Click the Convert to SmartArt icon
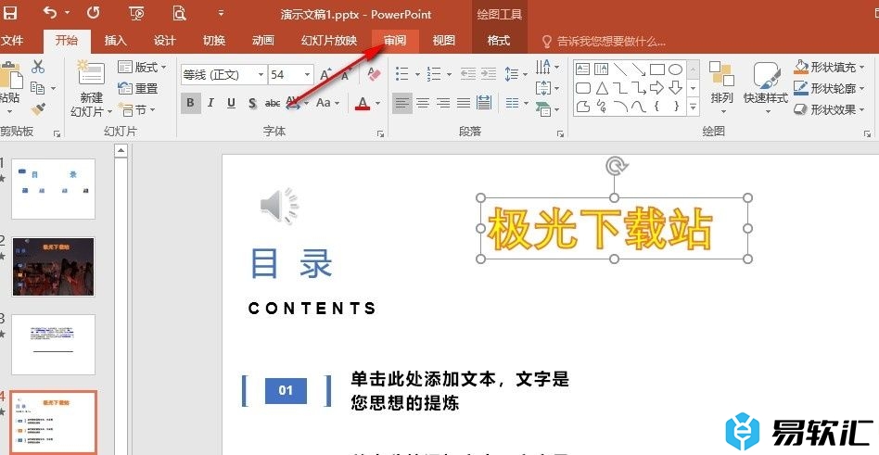879x455 pixels. (x=542, y=108)
